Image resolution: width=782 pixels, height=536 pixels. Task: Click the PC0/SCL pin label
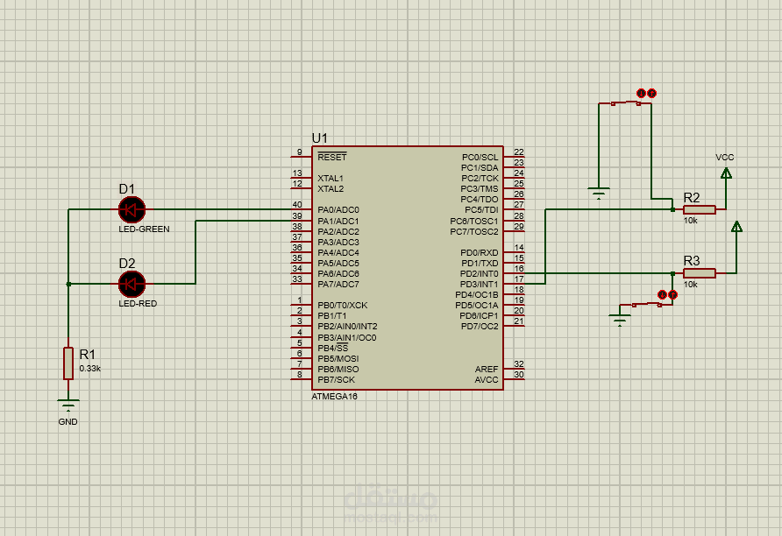pyautogui.click(x=480, y=158)
